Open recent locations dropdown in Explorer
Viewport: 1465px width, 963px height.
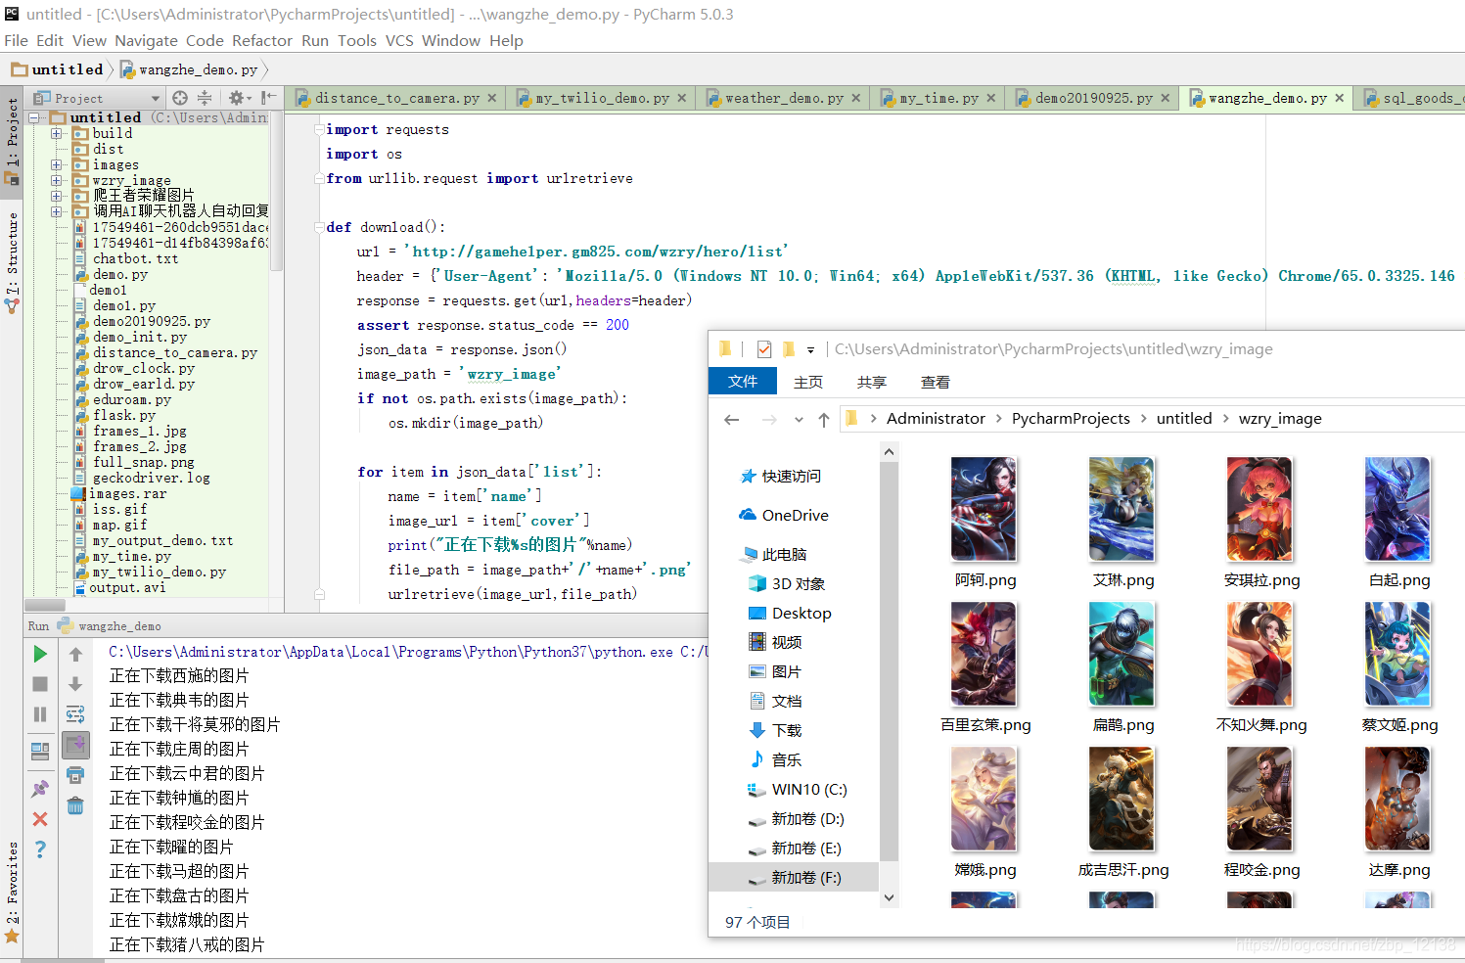799,420
